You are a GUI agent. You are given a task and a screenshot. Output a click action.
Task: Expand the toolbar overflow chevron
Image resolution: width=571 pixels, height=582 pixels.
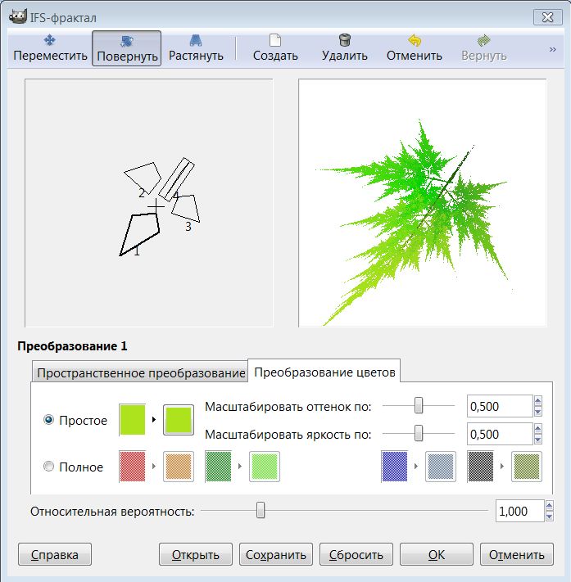click(553, 49)
